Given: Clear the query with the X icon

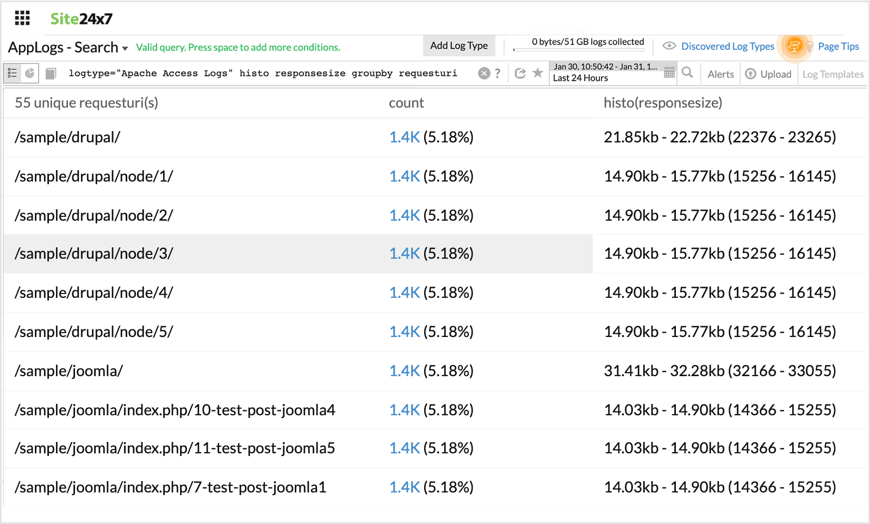Looking at the screenshot, I should tap(484, 73).
